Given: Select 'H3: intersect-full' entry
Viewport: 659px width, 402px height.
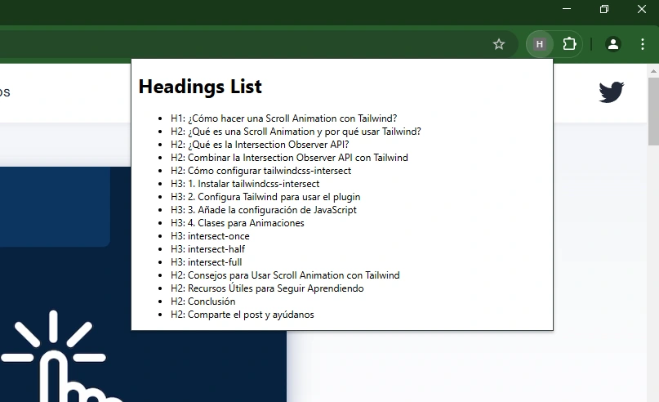Looking at the screenshot, I should pos(206,262).
